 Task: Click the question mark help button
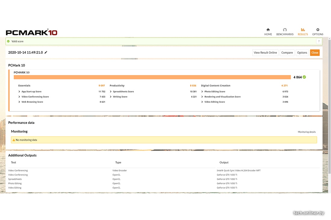tap(319, 41)
